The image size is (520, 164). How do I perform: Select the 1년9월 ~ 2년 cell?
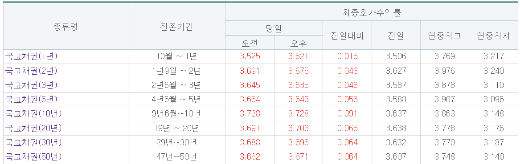[x=176, y=71]
